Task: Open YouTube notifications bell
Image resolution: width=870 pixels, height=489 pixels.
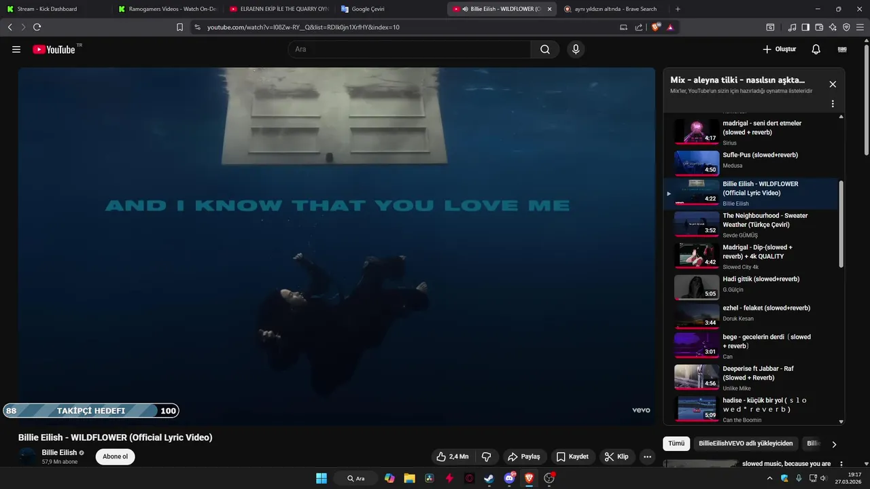Action: click(x=816, y=50)
